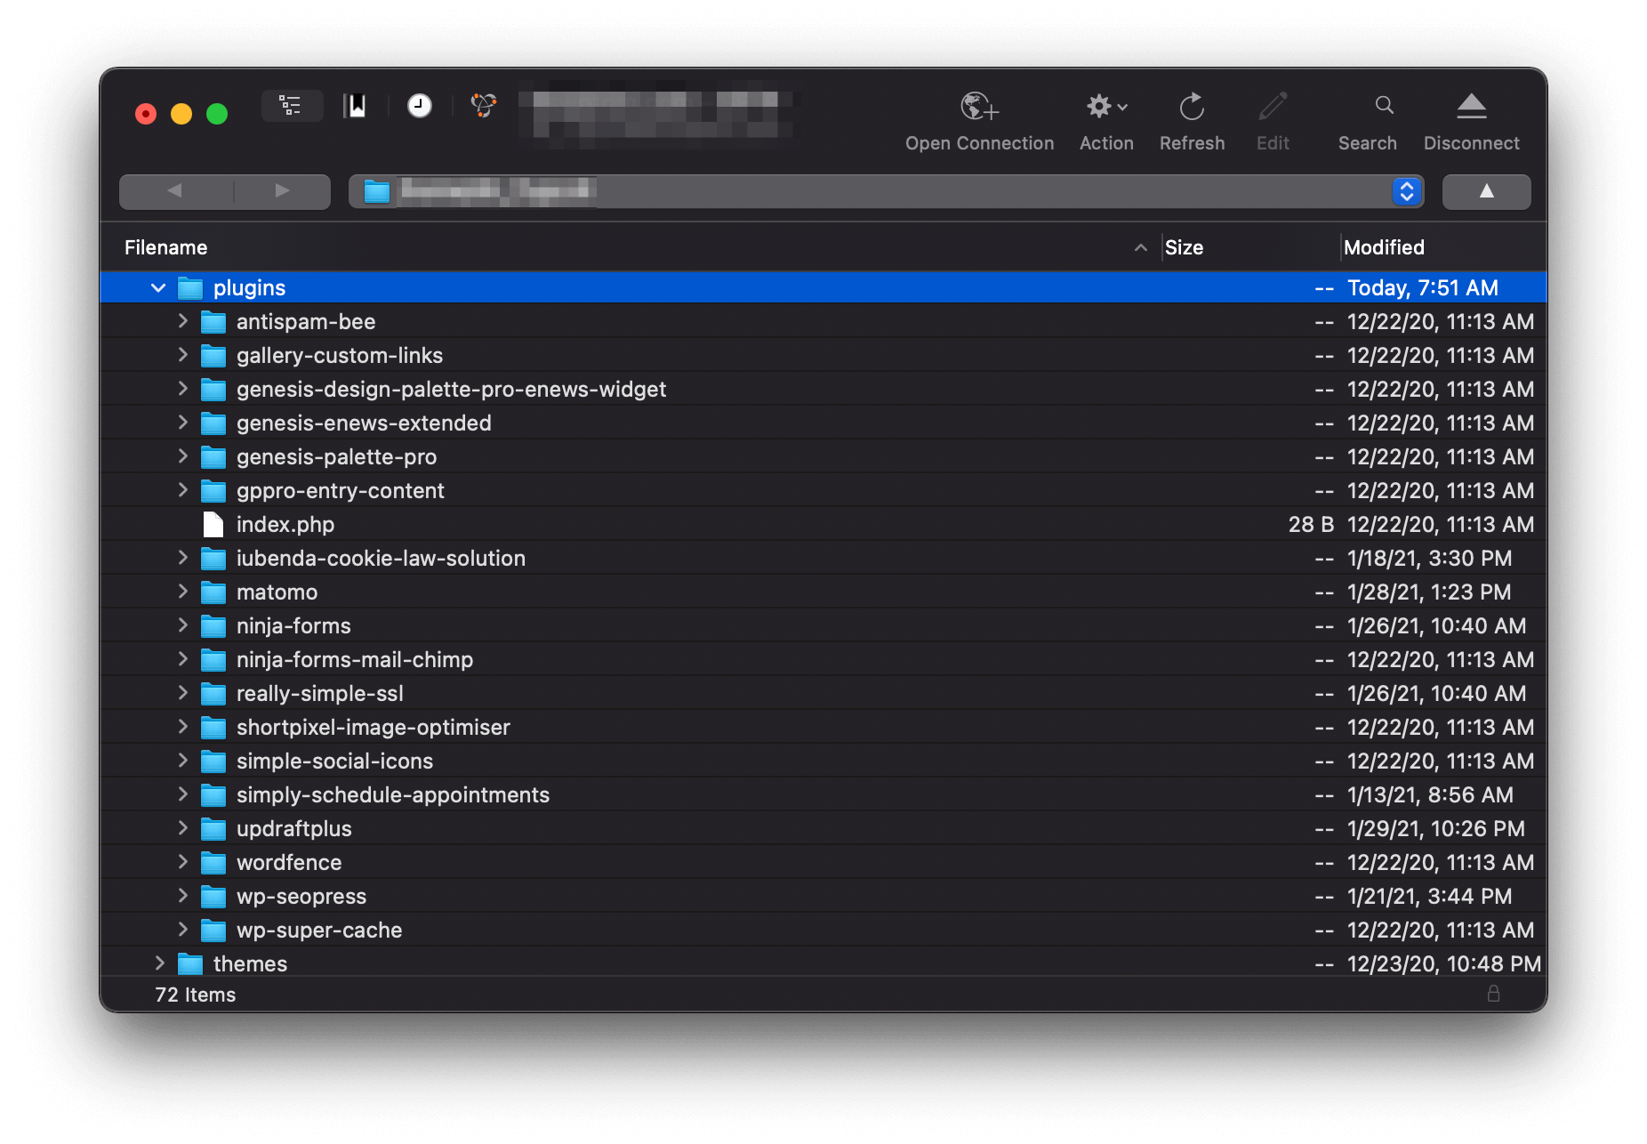The height and width of the screenshot is (1144, 1647).
Task: Sort by Size column header
Action: (1184, 248)
